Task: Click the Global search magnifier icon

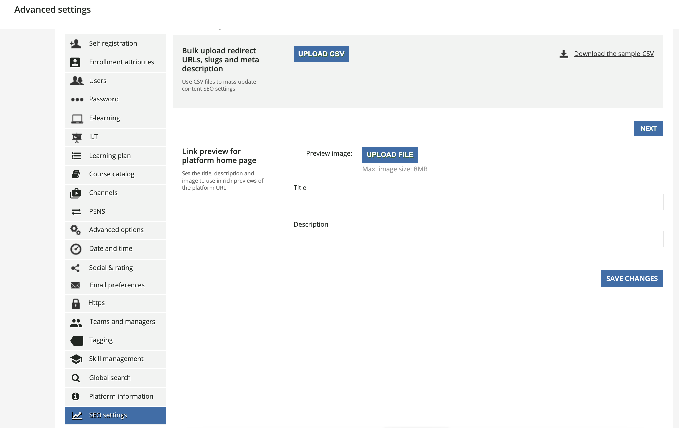Action: coord(76,378)
